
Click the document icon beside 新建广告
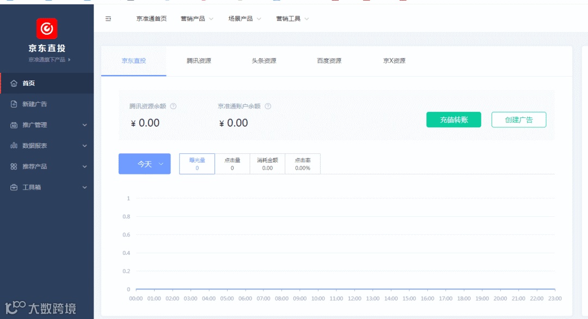(14, 104)
